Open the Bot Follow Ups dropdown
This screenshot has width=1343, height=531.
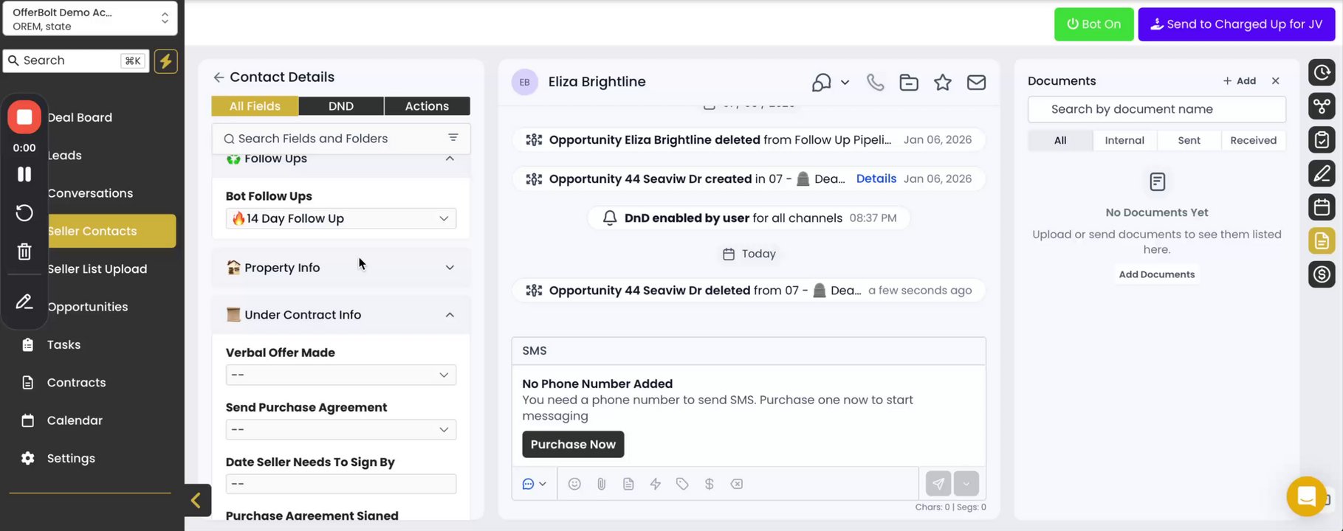pos(340,218)
